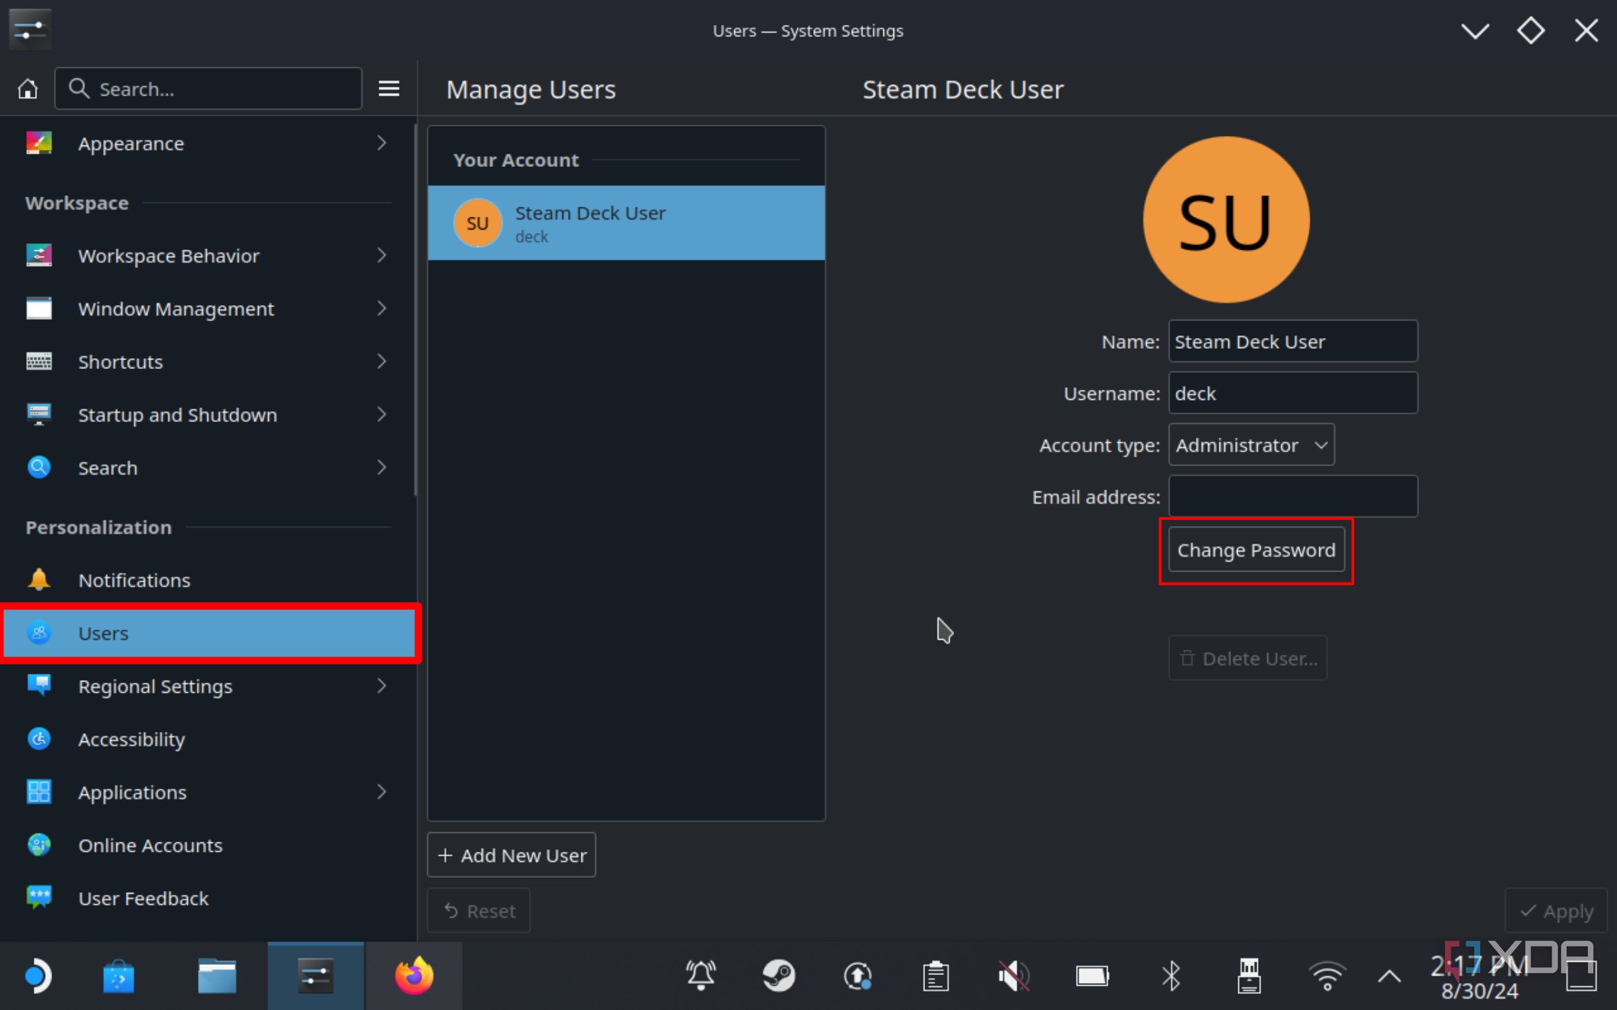This screenshot has height=1010, width=1617.
Task: Click the Search magnifier icon in Workspace list
Action: [x=39, y=467]
